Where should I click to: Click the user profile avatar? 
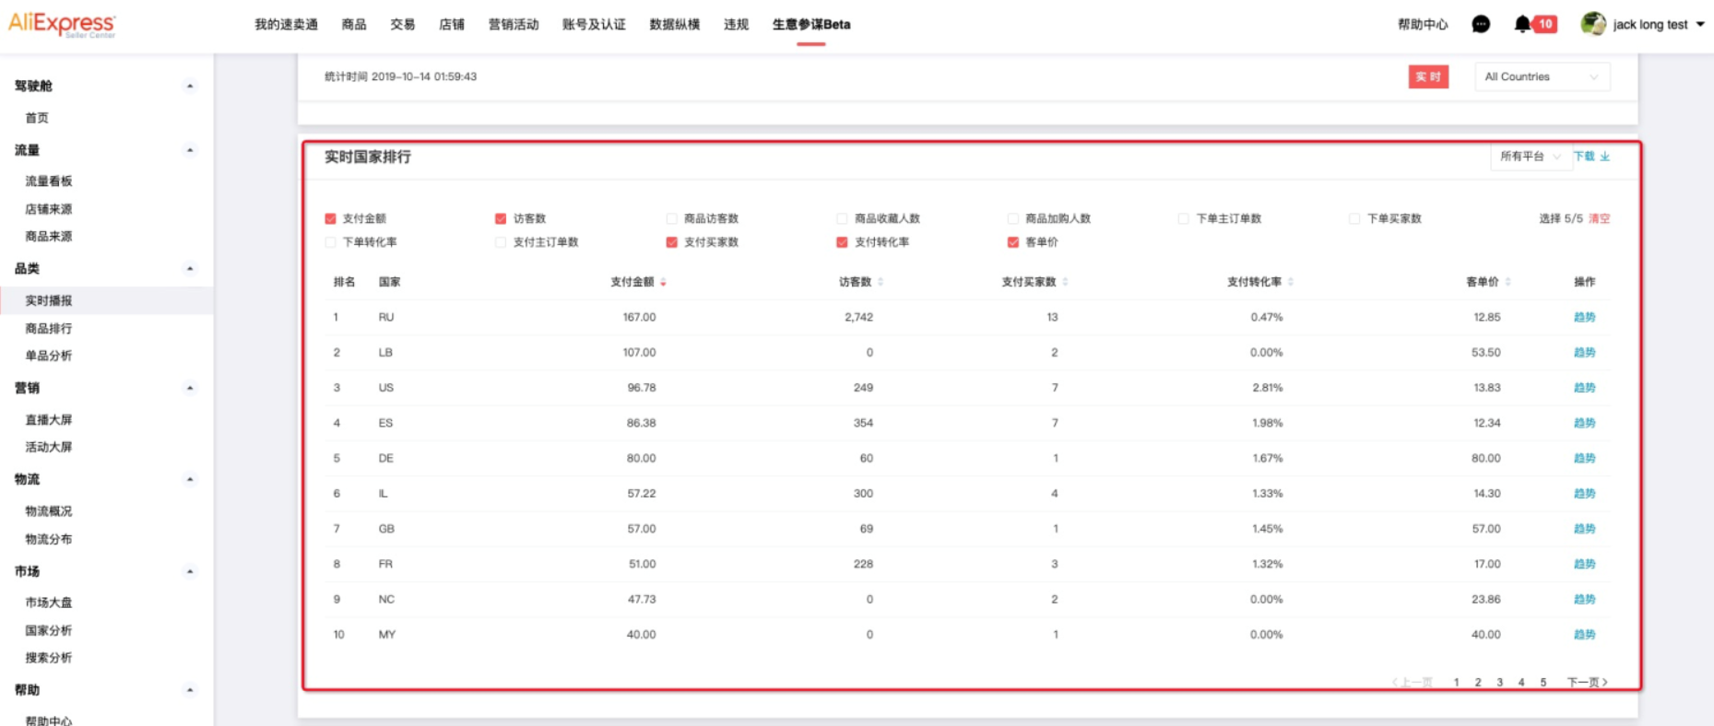tap(1592, 25)
